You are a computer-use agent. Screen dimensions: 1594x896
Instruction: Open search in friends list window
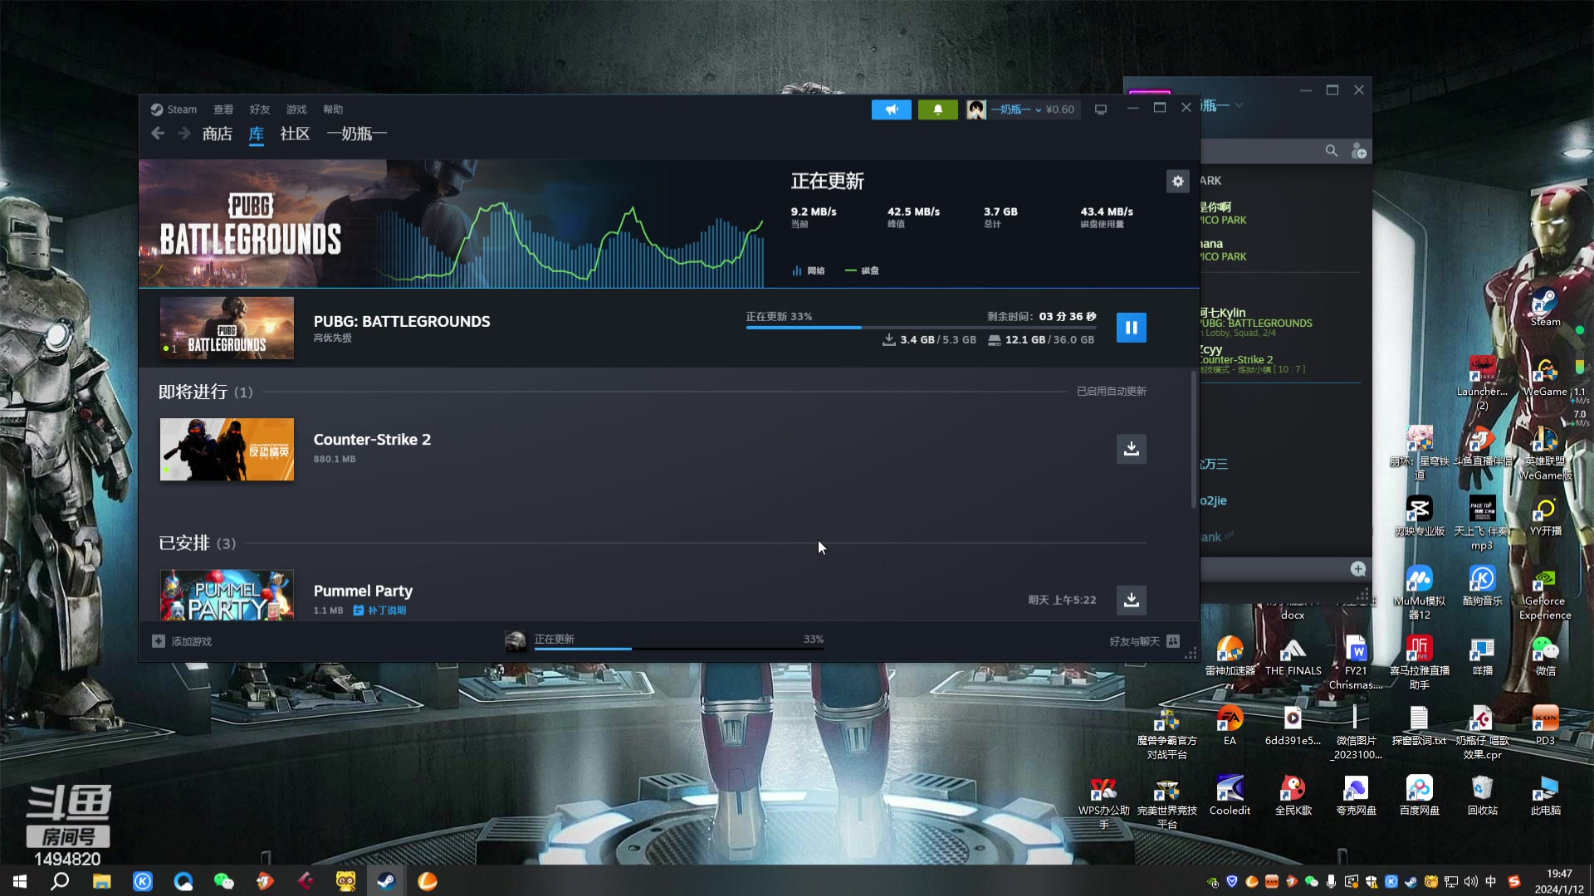coord(1331,151)
